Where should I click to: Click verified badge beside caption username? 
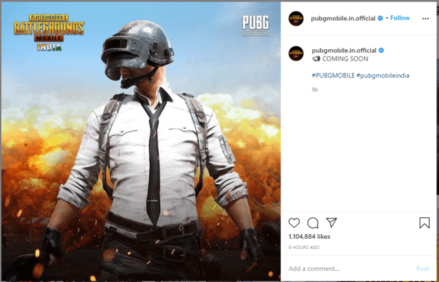click(x=382, y=51)
